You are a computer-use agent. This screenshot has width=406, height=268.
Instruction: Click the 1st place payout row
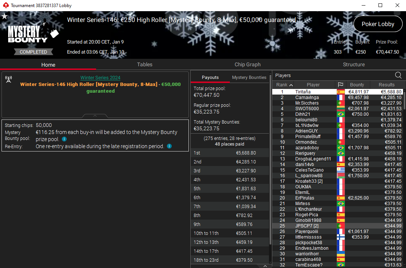230,153
